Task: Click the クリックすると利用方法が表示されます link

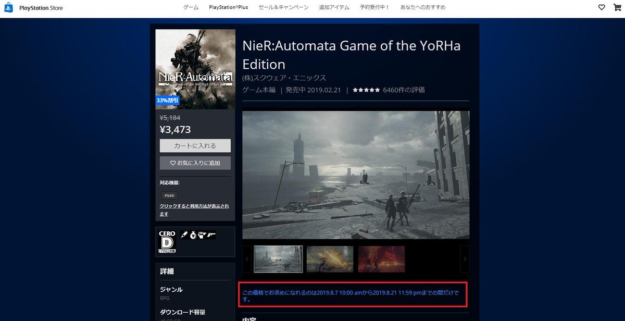Action: coord(194,209)
